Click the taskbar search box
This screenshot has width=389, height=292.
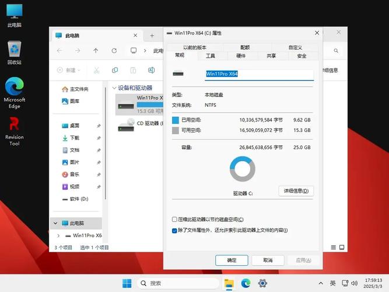[178, 283]
